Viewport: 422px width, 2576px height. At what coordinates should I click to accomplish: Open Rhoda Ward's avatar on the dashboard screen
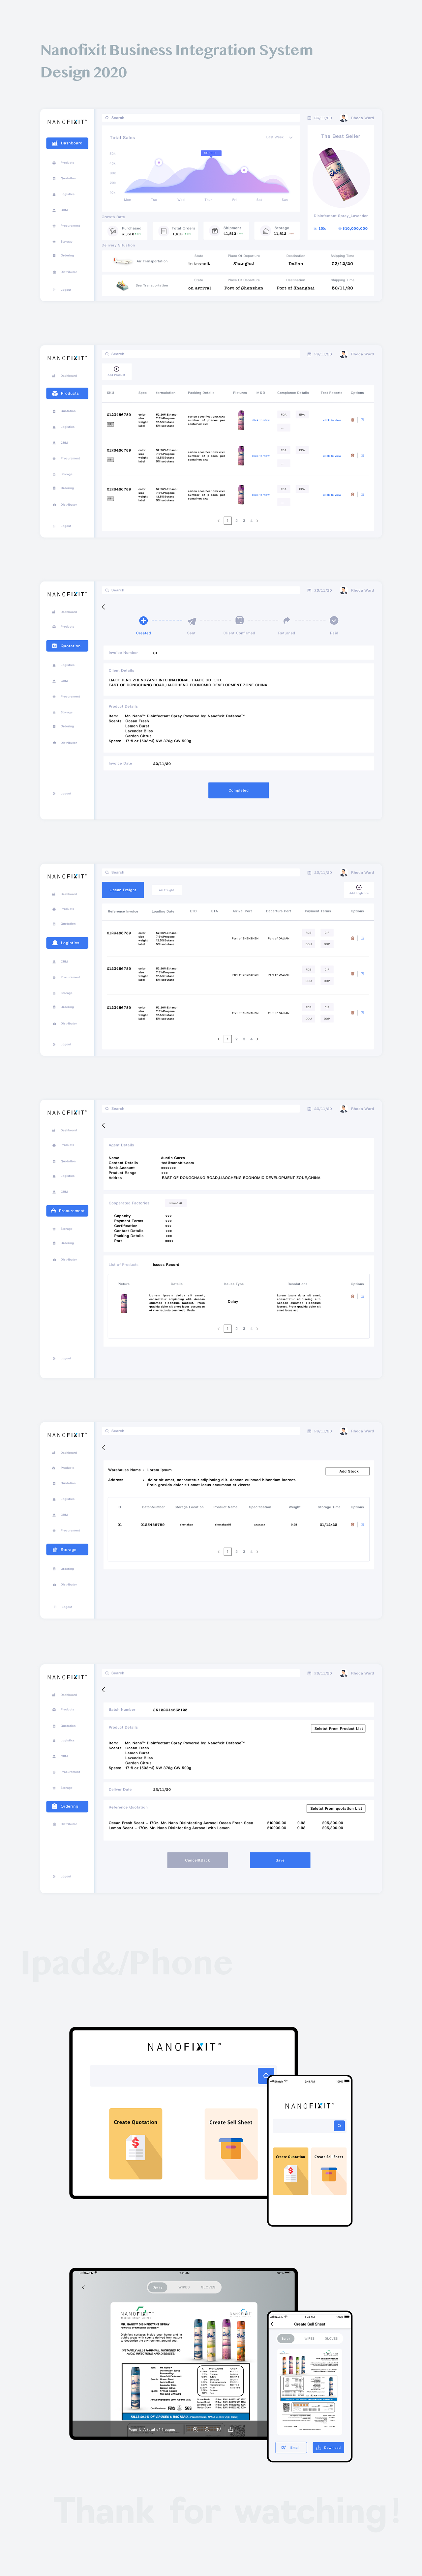tap(344, 118)
